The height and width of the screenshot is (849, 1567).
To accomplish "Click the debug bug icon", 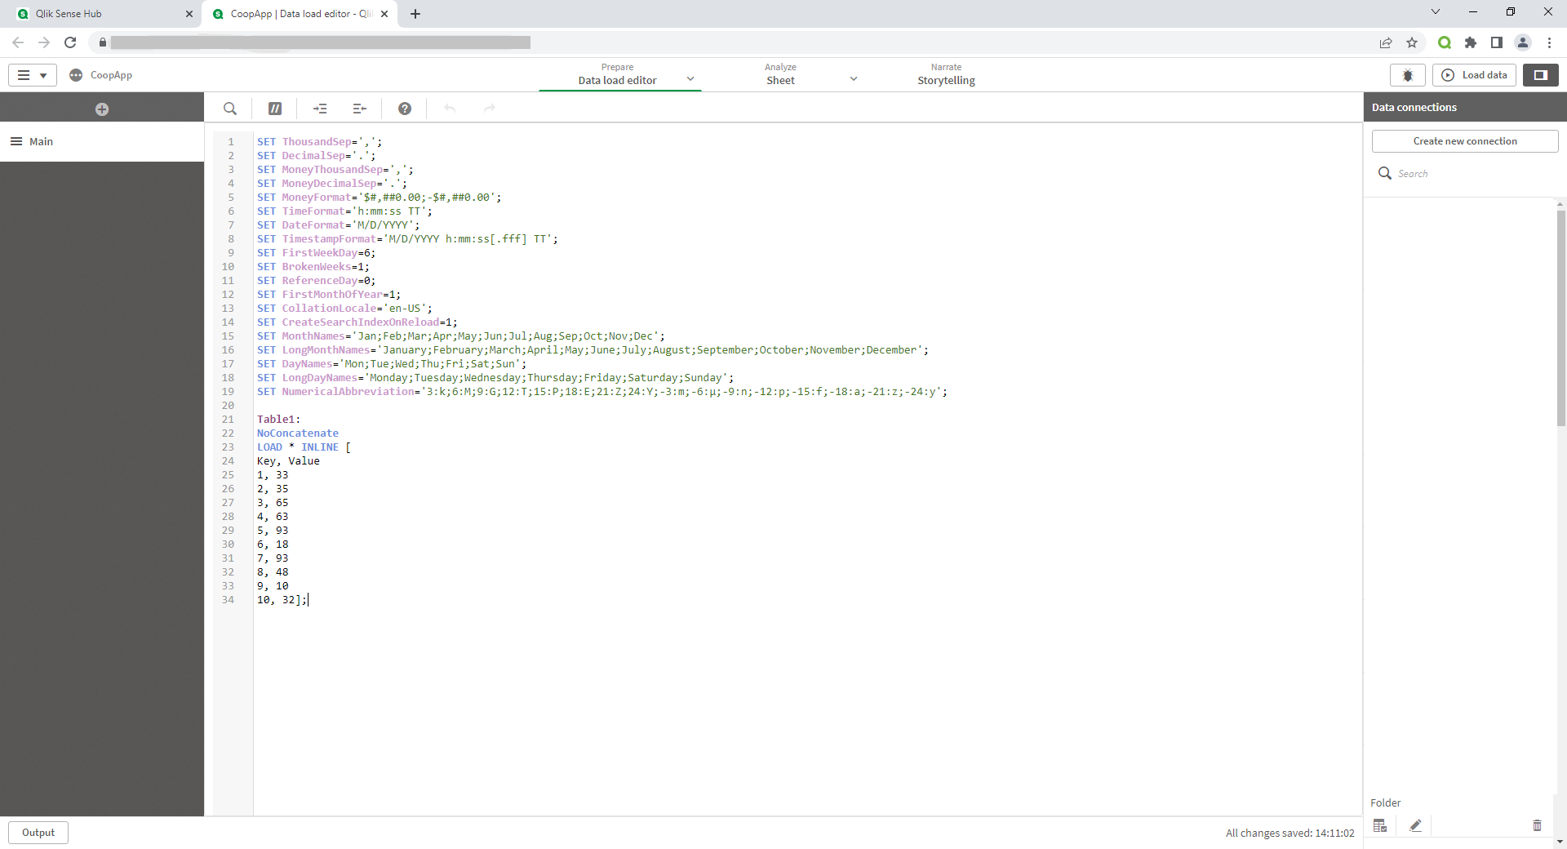I will 1408,75.
